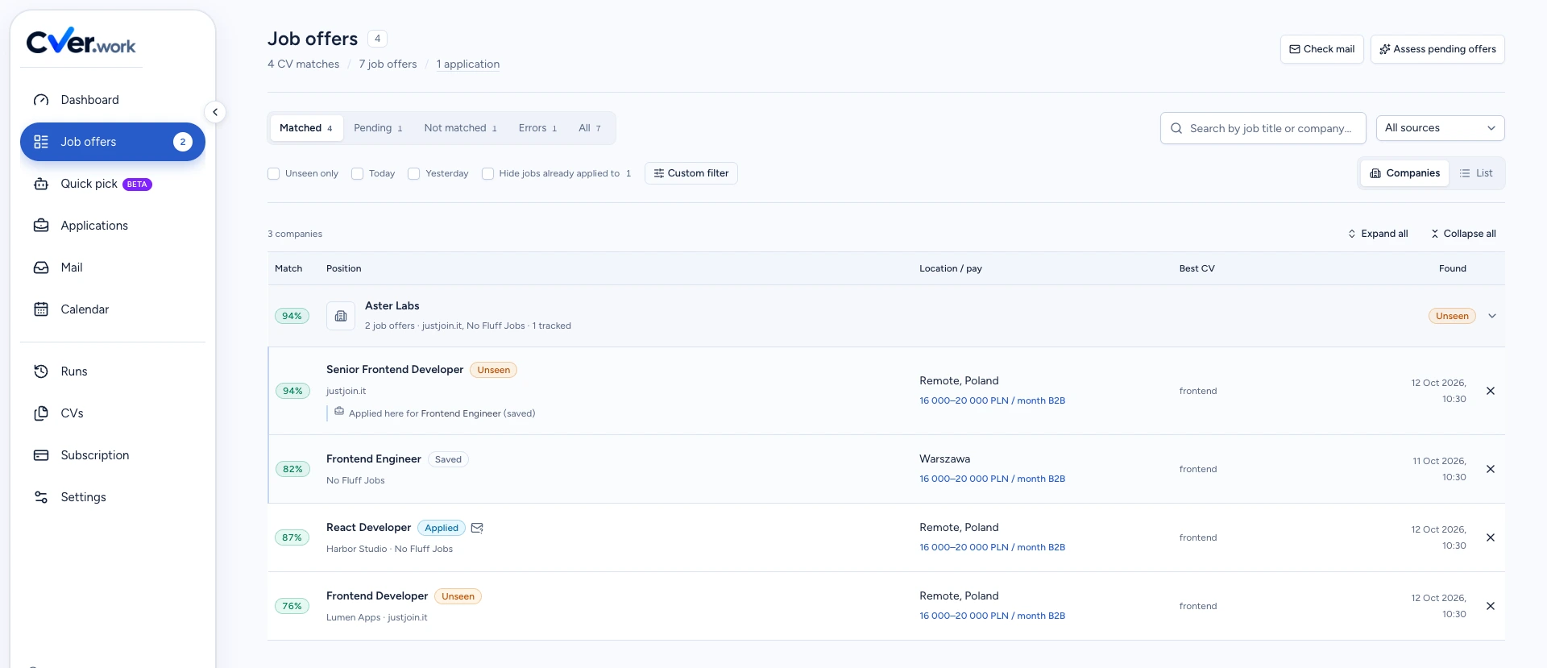Select the All tab
This screenshot has width=1547, height=668.
[590, 128]
